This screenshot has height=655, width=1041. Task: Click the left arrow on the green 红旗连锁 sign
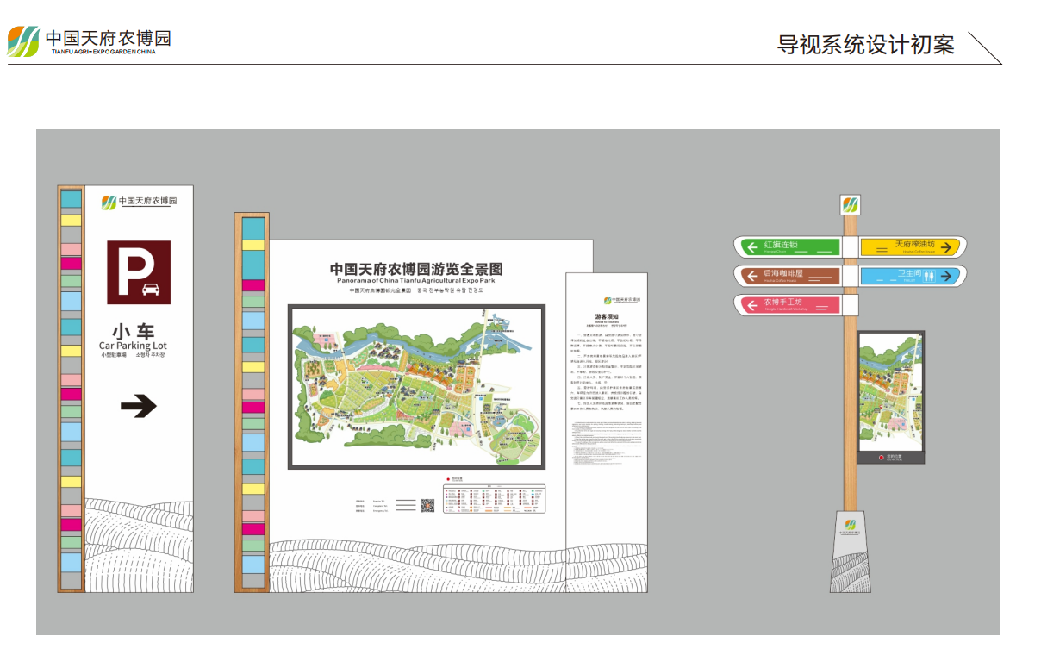[752, 248]
